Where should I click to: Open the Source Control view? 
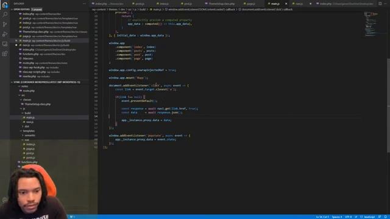5,24
